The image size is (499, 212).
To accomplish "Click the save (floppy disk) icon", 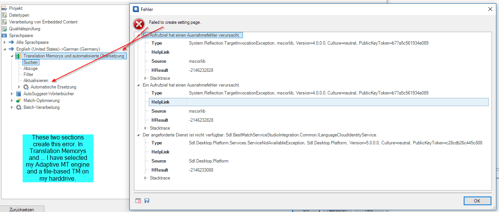I will [147, 201].
